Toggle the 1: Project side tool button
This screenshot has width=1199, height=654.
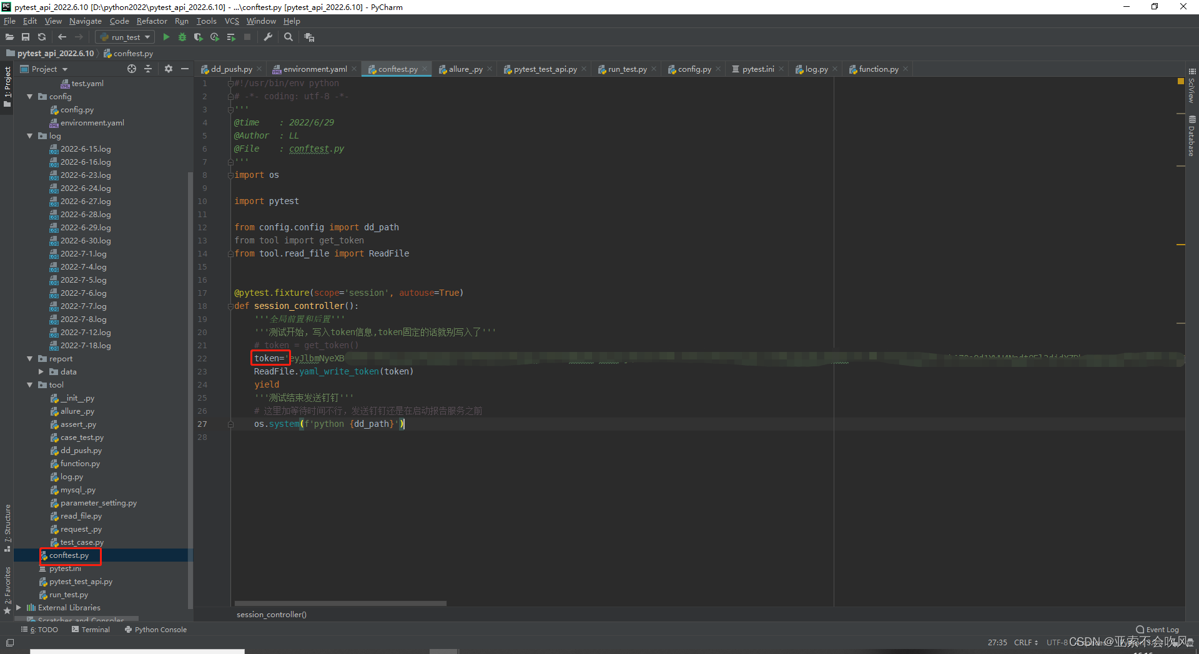pyautogui.click(x=7, y=87)
